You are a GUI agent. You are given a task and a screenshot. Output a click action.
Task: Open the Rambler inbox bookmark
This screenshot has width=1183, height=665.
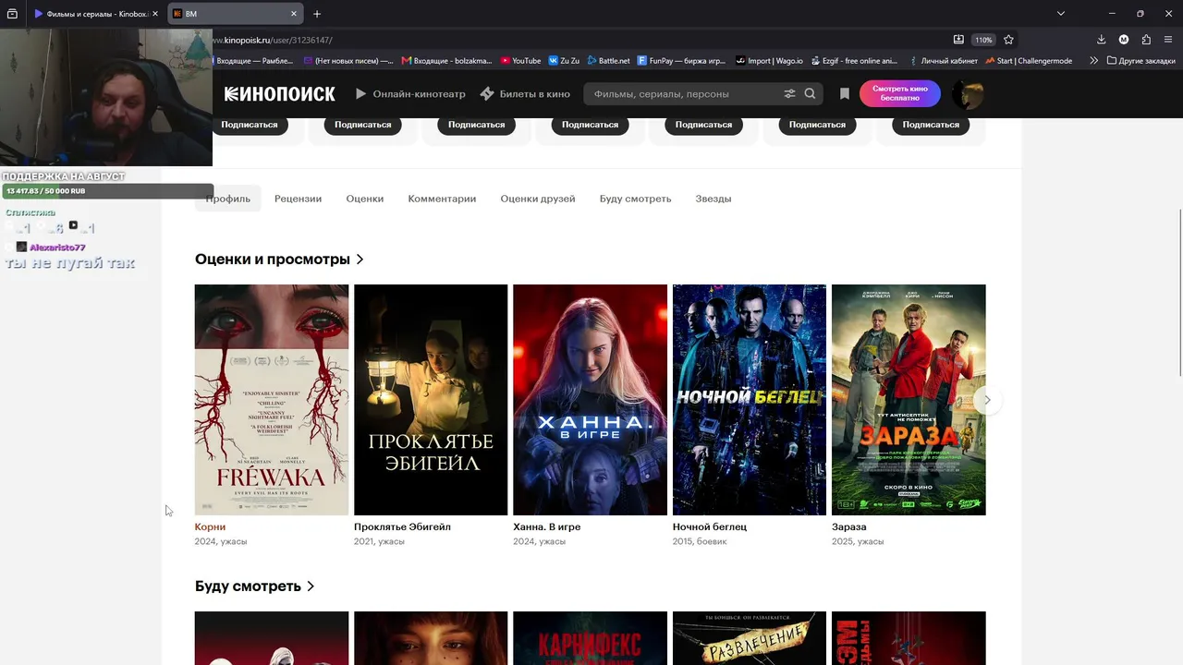(x=253, y=61)
